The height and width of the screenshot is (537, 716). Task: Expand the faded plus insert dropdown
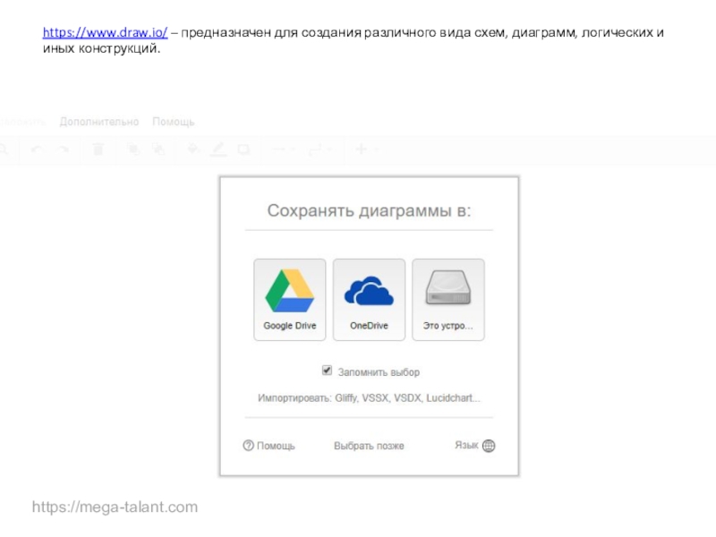pyautogui.click(x=364, y=149)
